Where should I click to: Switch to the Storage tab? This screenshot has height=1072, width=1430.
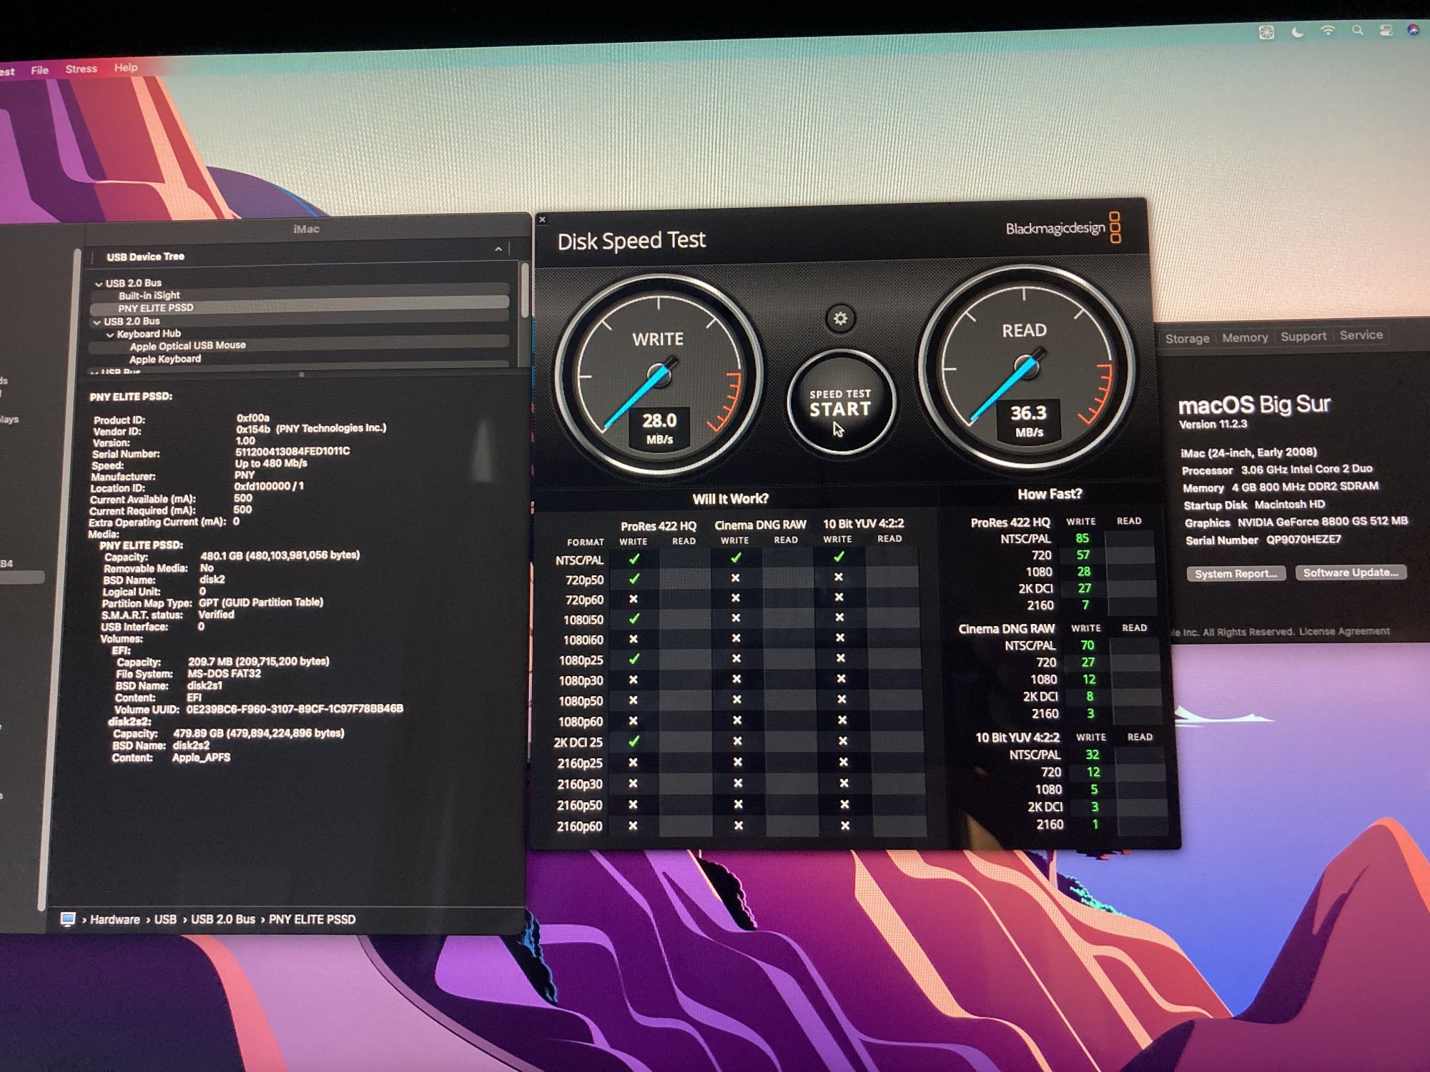tap(1187, 338)
